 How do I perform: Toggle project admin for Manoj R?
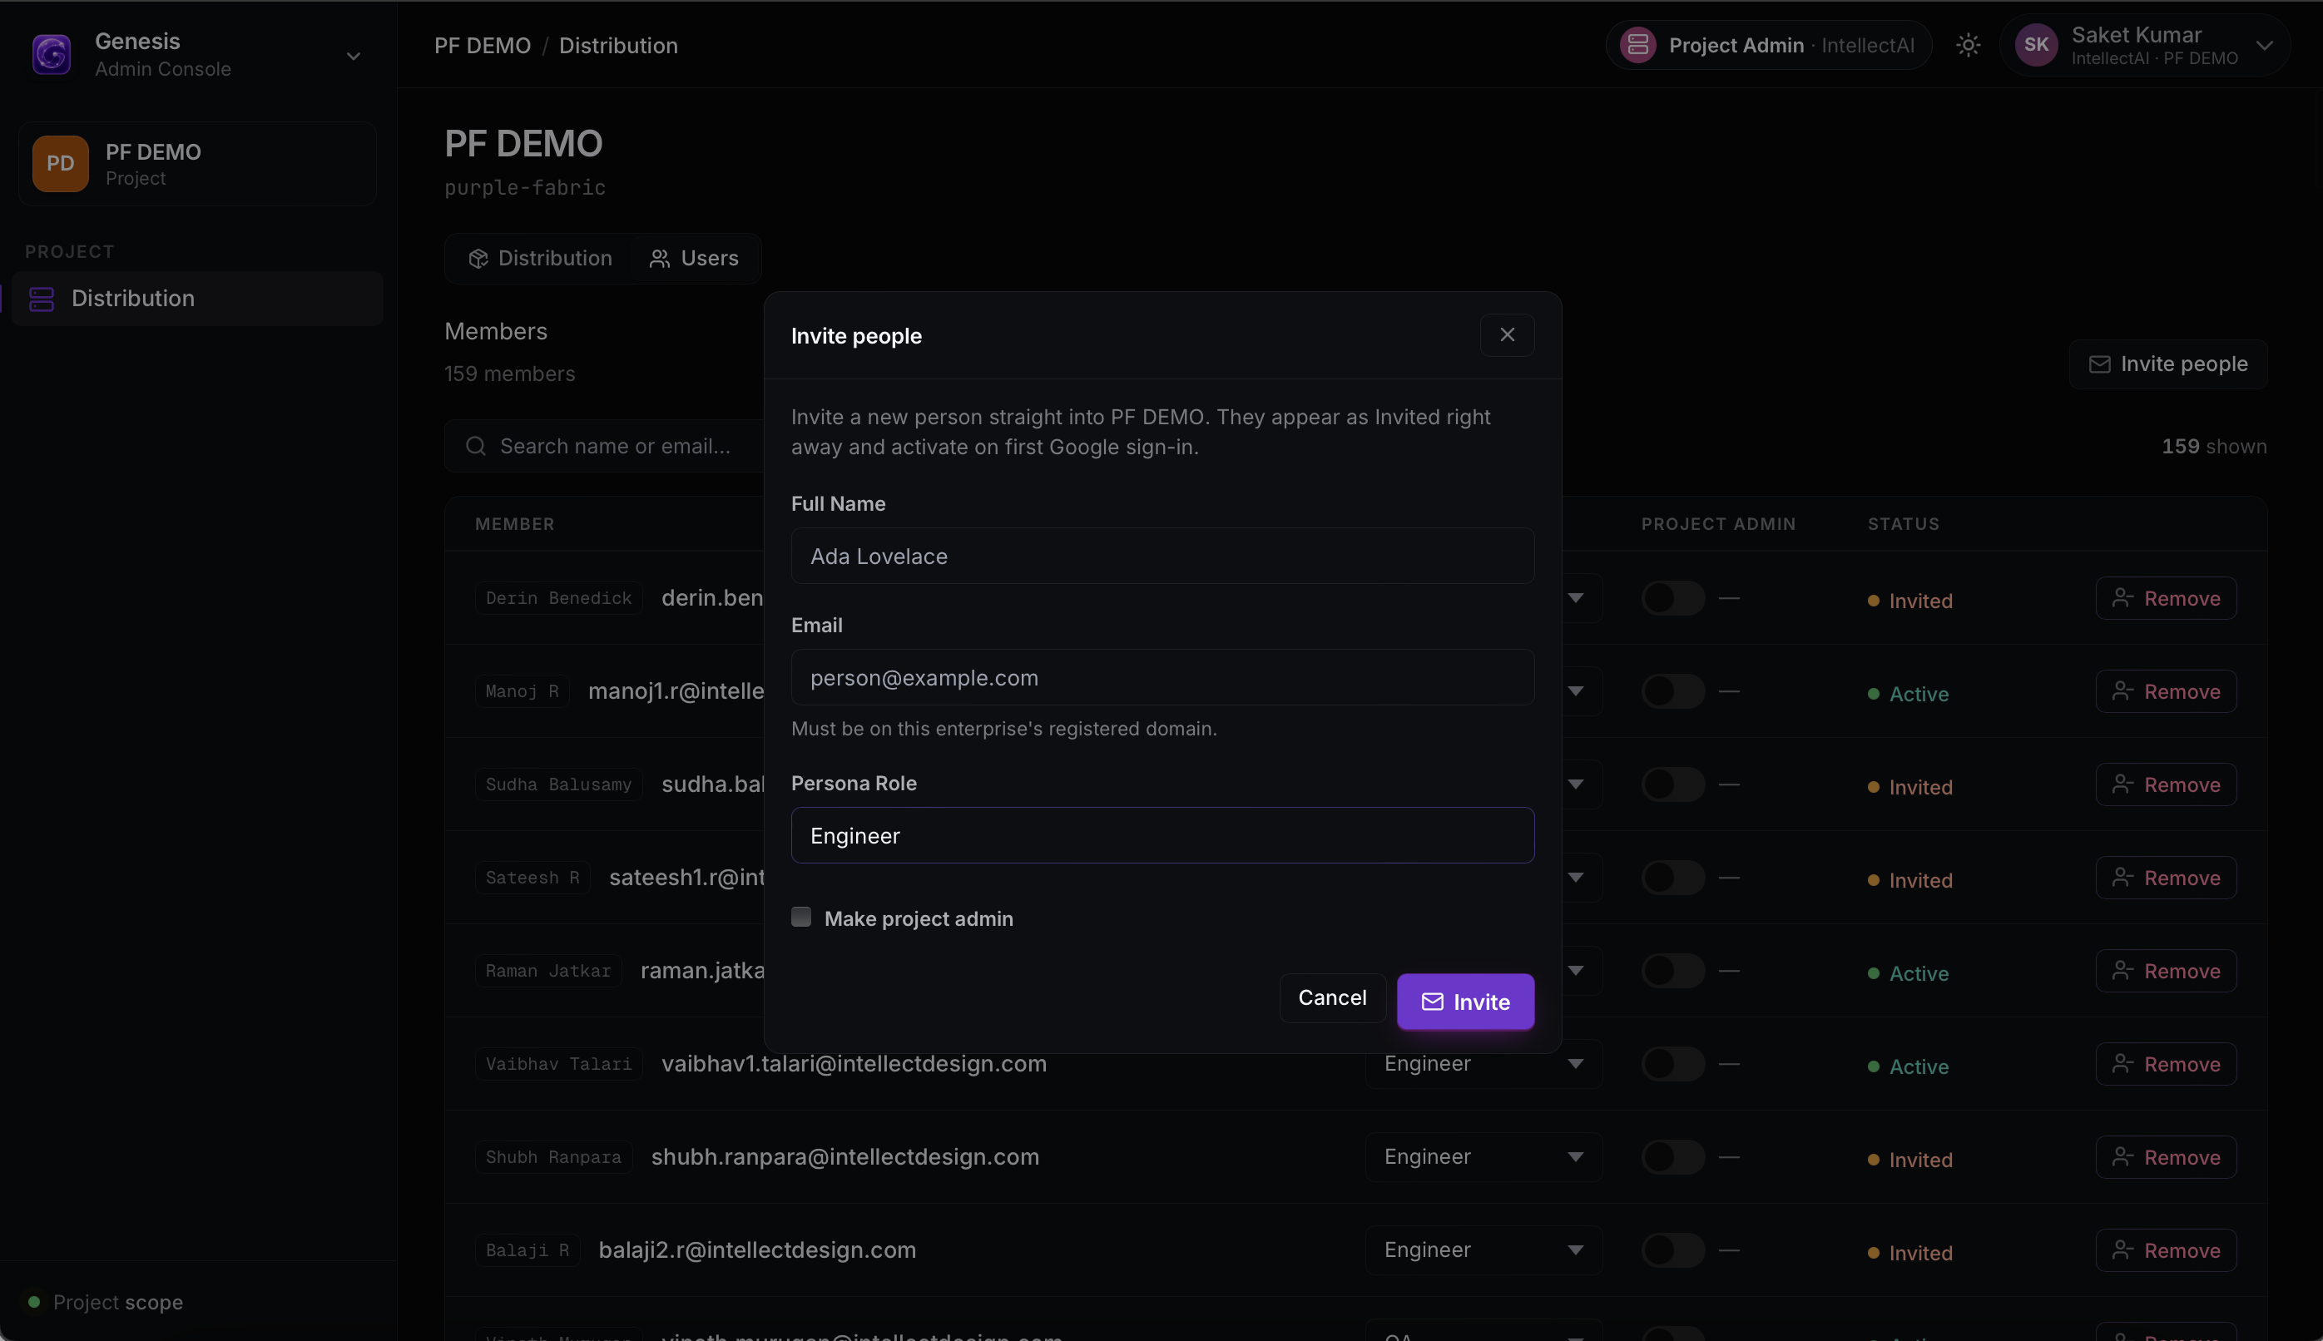(1672, 691)
